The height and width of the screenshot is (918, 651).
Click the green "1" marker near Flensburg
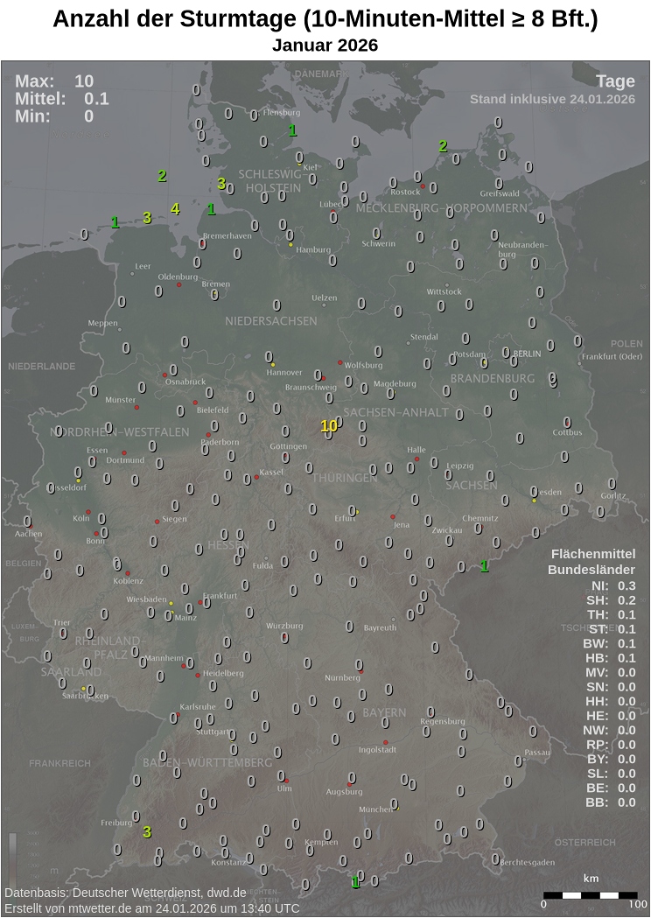(292, 130)
